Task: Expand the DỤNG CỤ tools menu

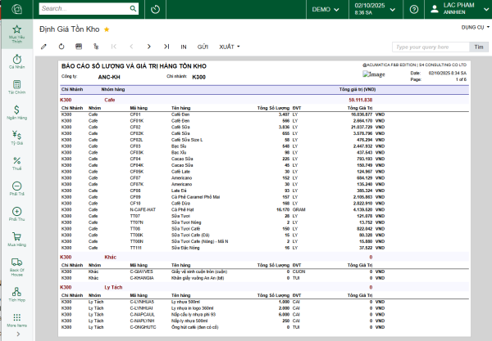Action: tap(471, 28)
